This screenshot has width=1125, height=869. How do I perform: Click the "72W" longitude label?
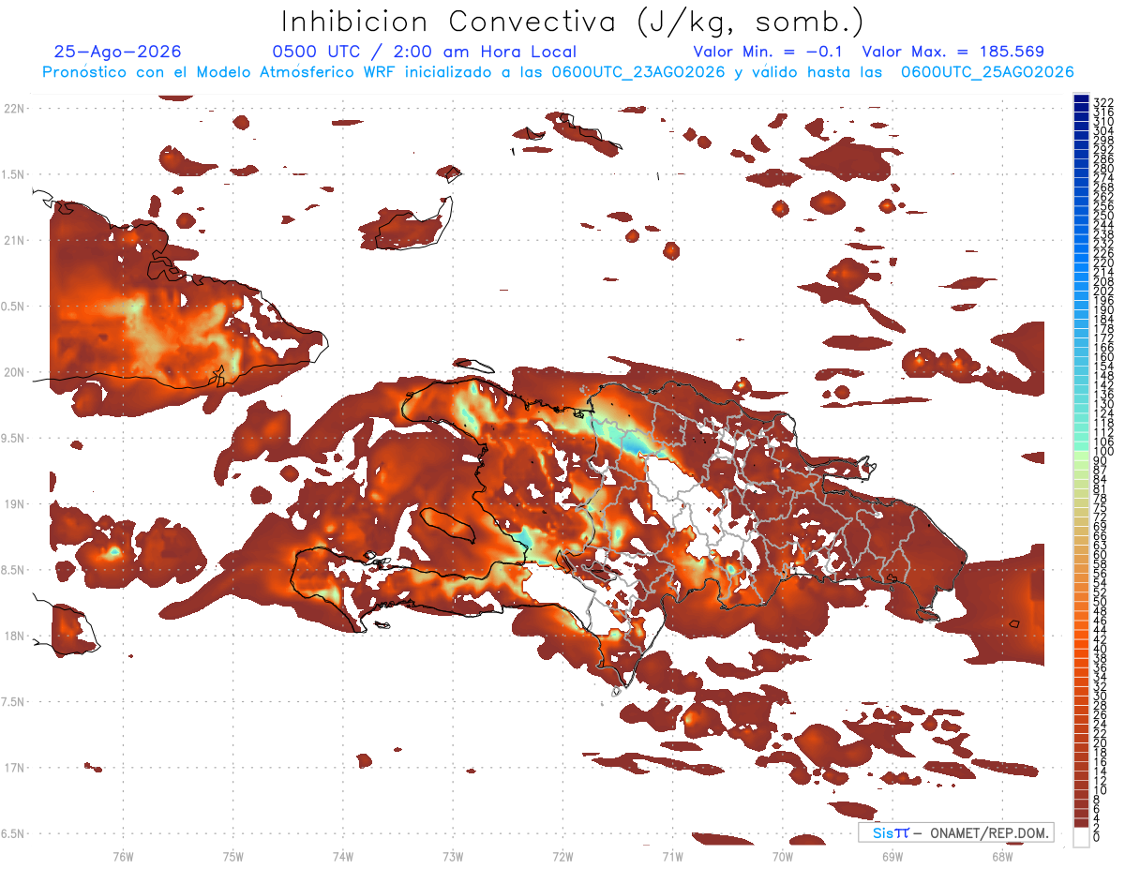click(x=563, y=856)
